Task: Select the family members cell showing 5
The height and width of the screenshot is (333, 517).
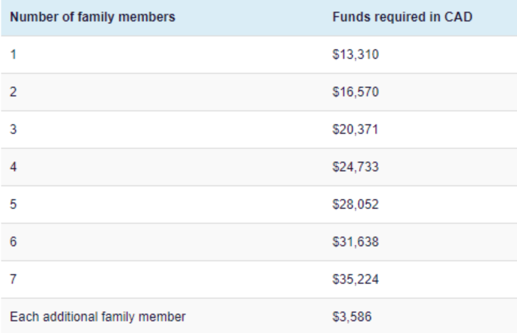Action: [x=13, y=204]
